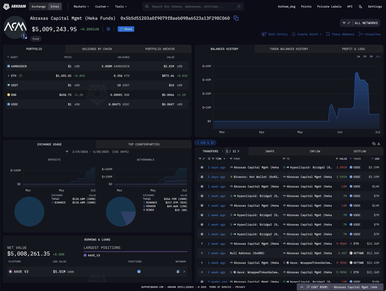Copy transfers list using the copy icon
This screenshot has height=291, width=386.
374,144
